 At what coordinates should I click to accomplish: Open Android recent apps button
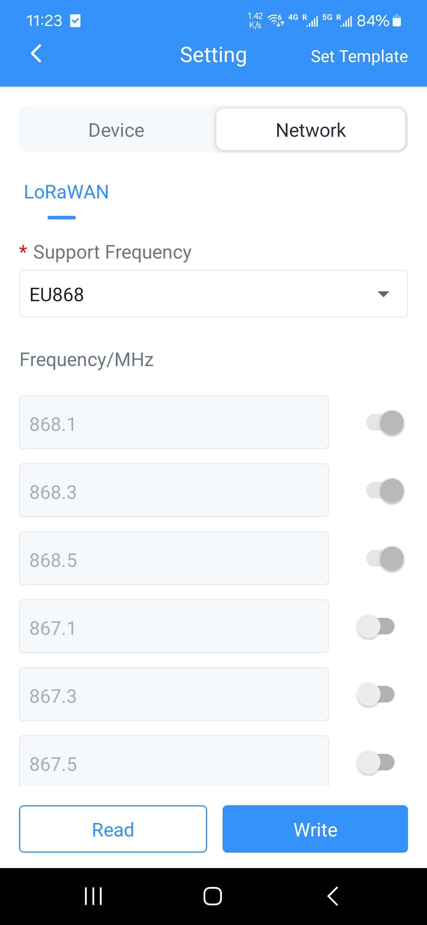pyautogui.click(x=94, y=896)
